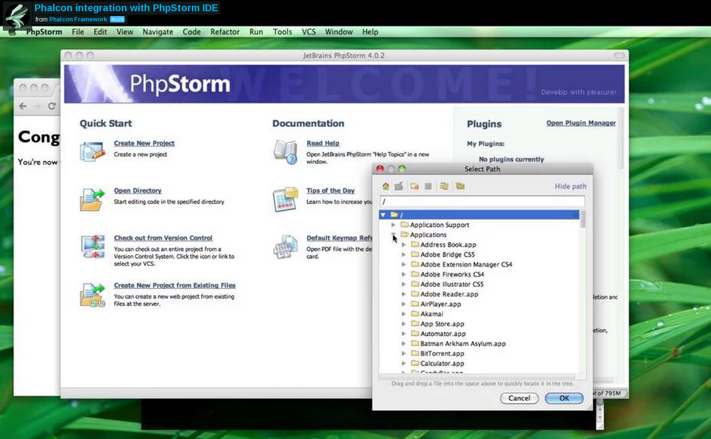Viewport: 711px width, 439px height.
Task: Expand the Application Support folder
Action: [x=394, y=225]
